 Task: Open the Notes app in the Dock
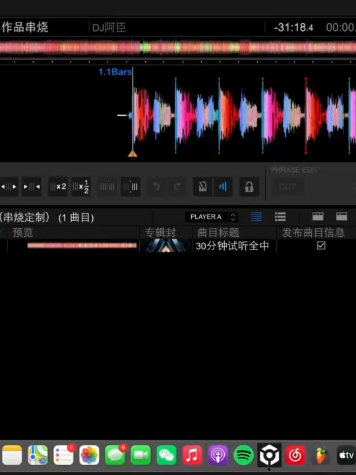(12, 455)
